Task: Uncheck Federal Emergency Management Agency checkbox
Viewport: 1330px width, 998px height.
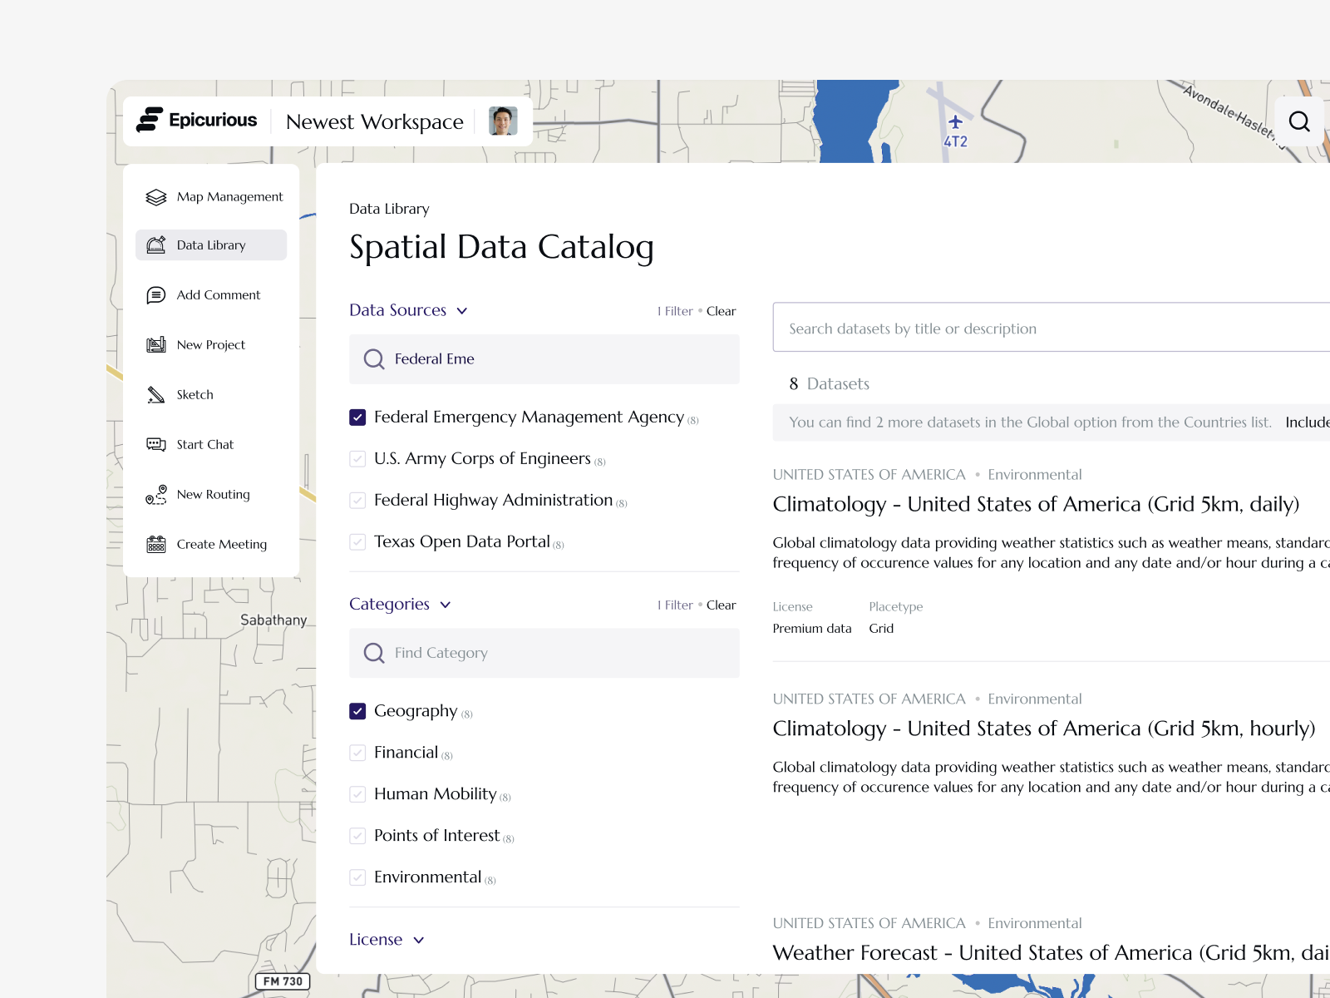Action: click(357, 417)
